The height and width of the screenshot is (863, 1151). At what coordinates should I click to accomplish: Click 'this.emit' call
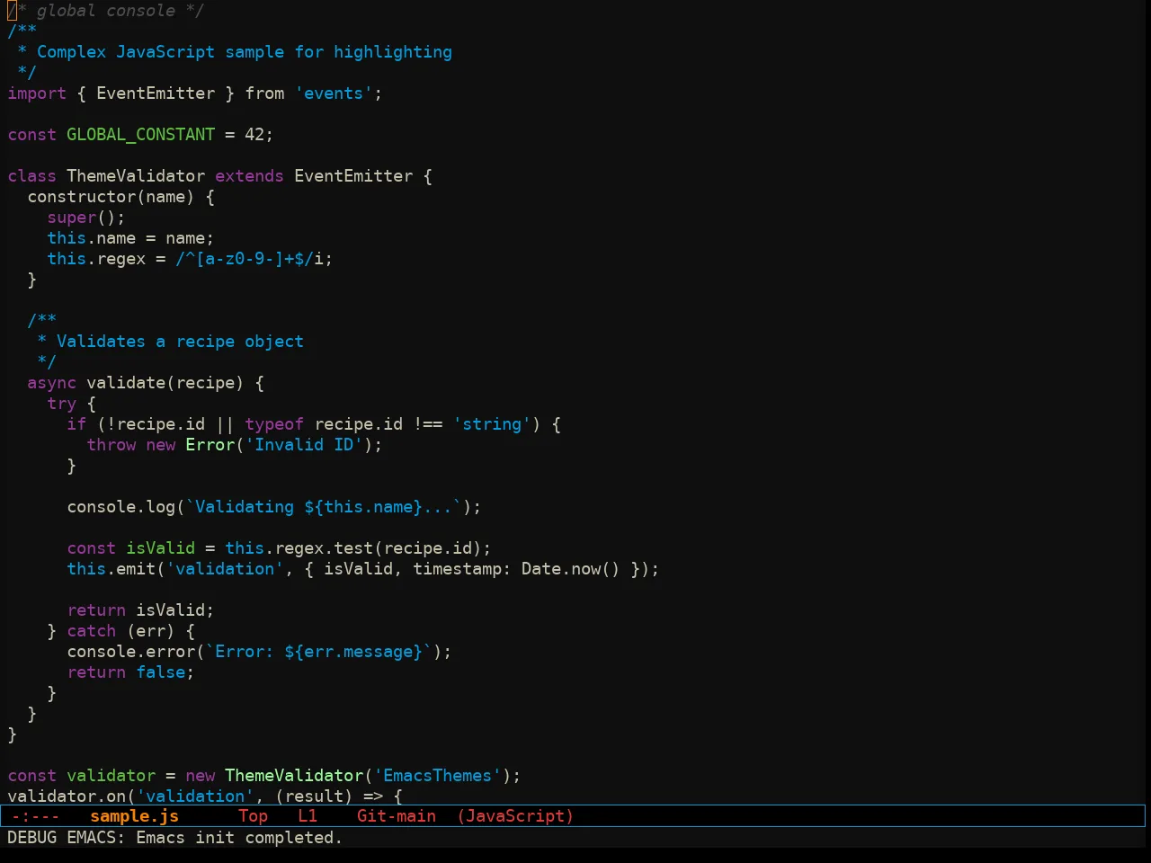coord(111,569)
